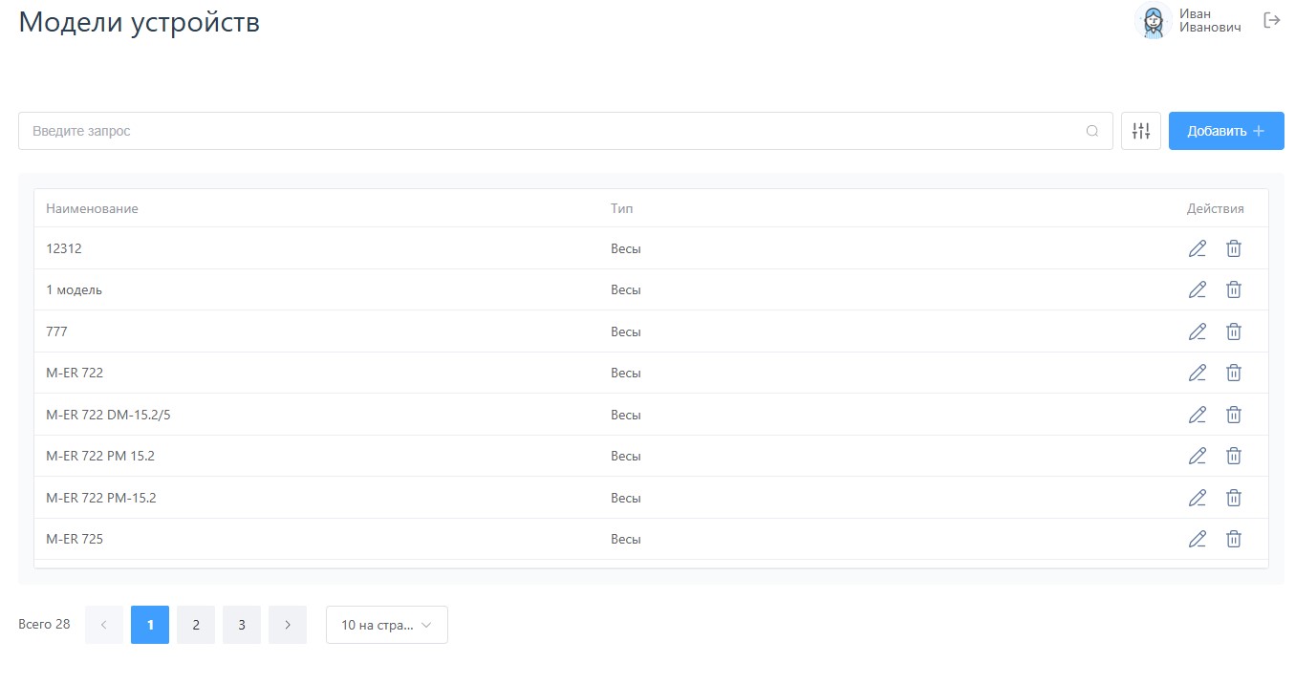Click the logout icon next to username
Screen dimensions: 1295x684
[1271, 20]
